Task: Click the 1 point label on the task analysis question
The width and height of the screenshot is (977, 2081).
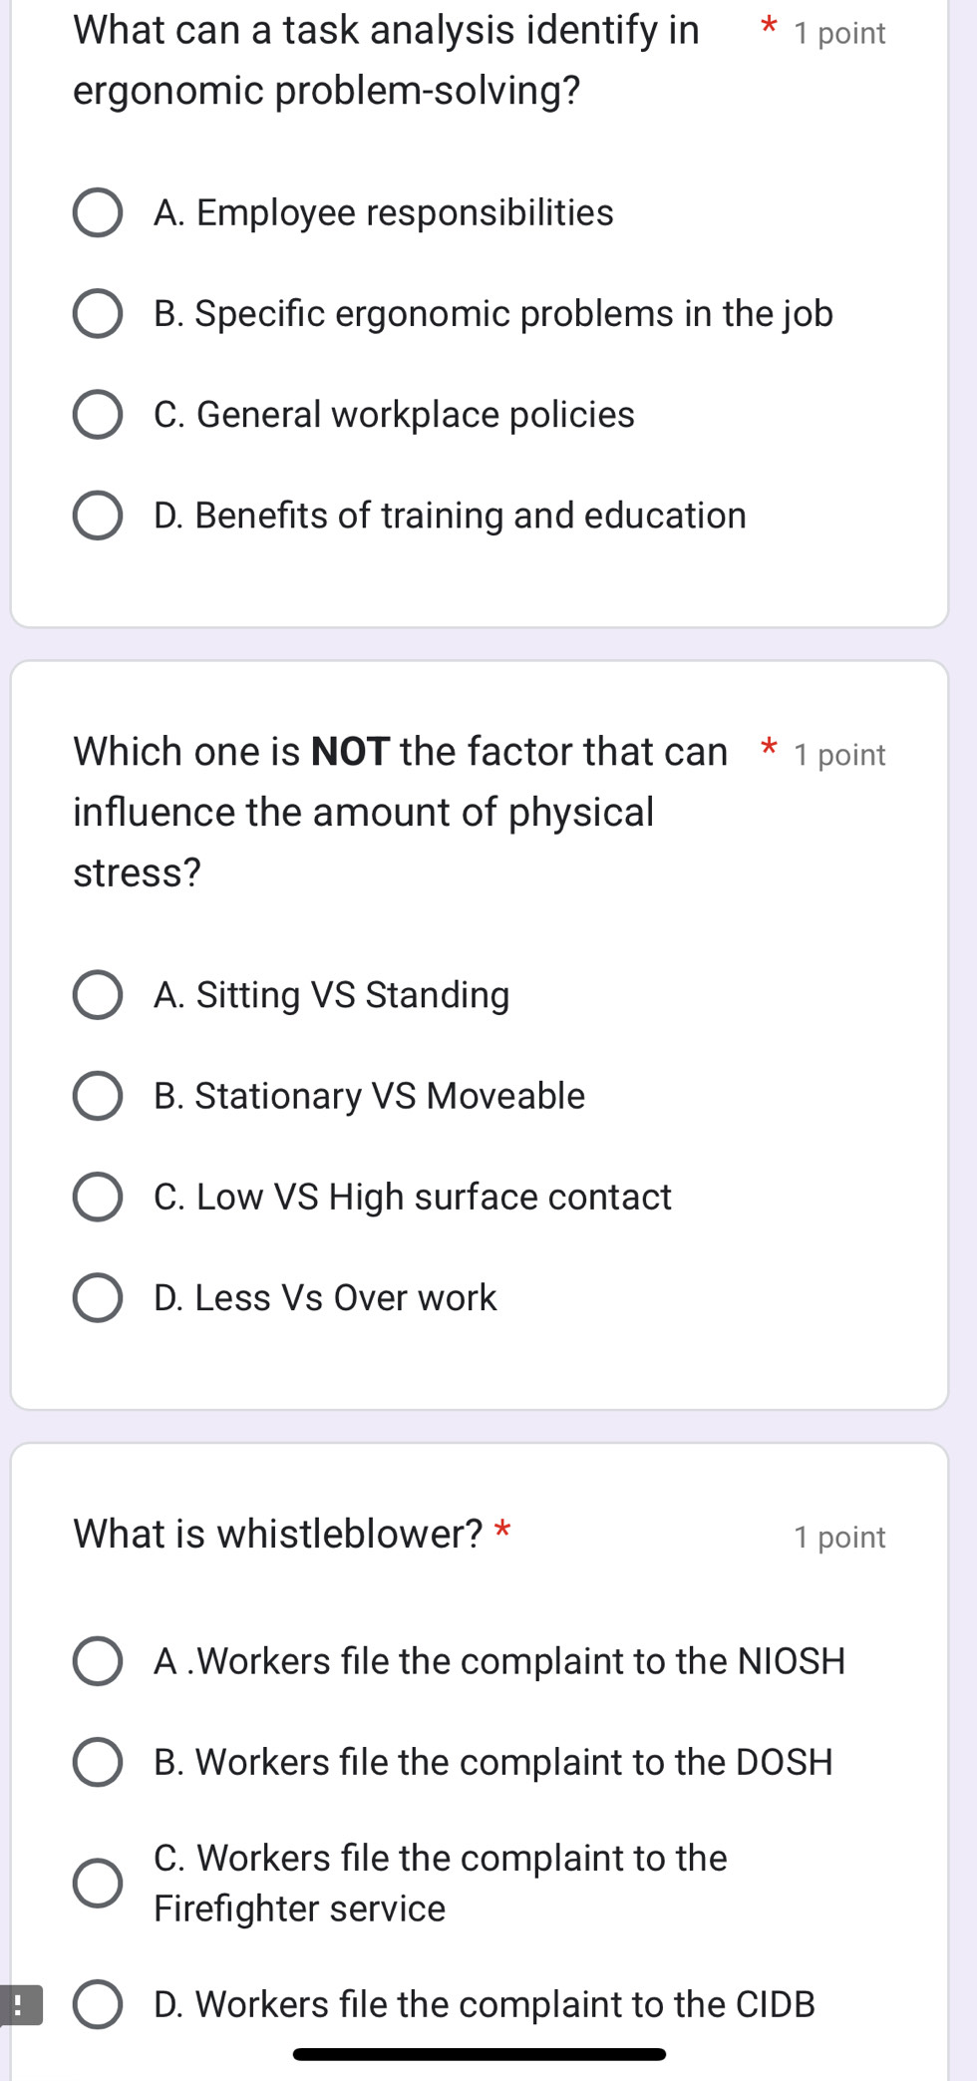Action: coord(839,34)
